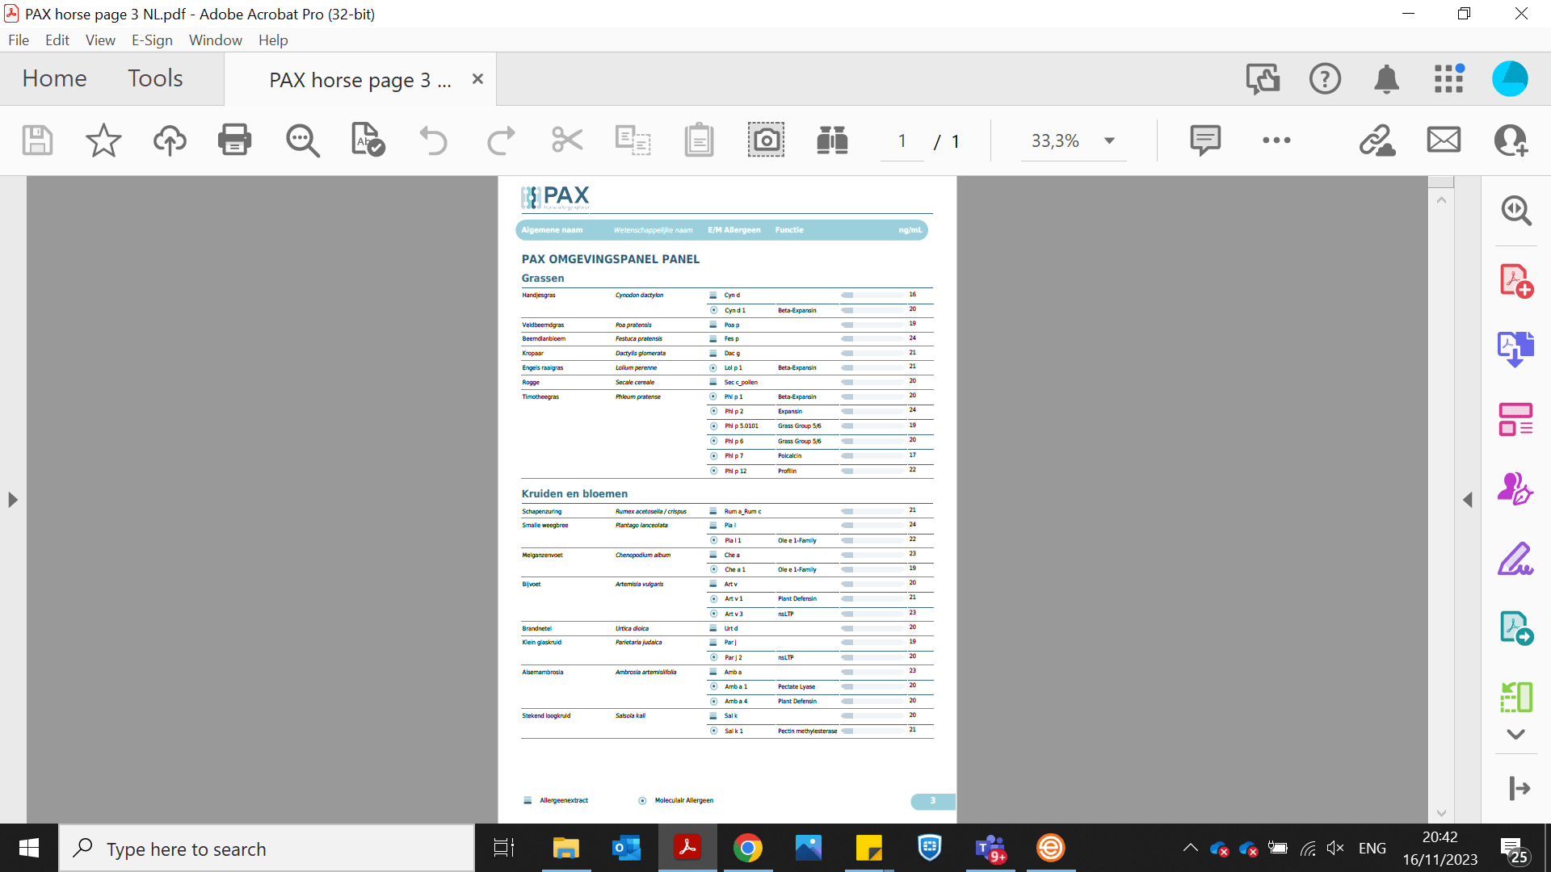Open the E-Sign menu

coord(152,40)
